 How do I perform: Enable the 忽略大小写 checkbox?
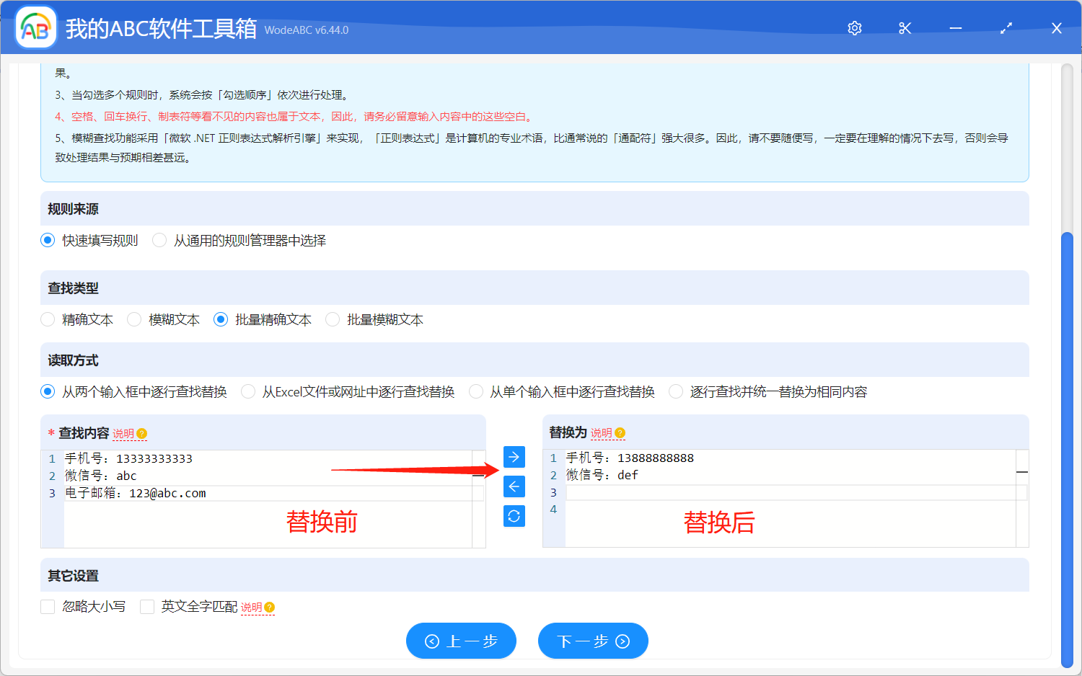click(x=48, y=607)
